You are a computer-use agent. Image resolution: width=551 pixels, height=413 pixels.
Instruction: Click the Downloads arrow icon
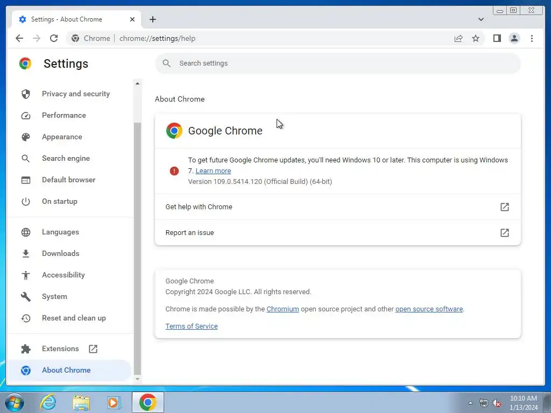(26, 254)
